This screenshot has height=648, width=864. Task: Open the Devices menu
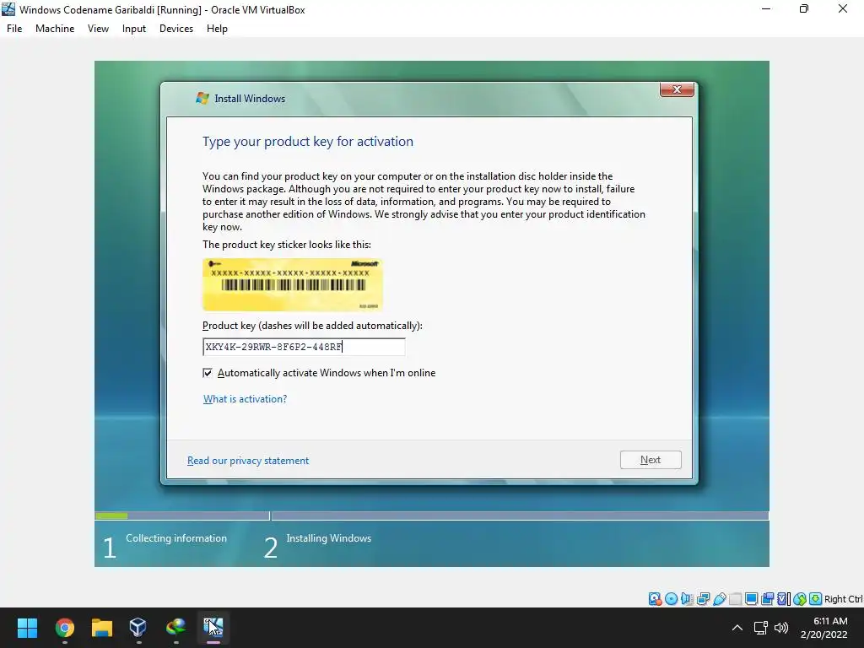[176, 29]
